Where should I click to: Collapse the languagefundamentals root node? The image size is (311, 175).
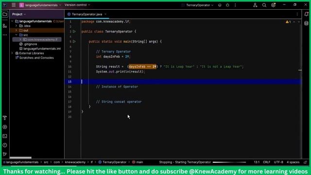[x=12, y=21]
